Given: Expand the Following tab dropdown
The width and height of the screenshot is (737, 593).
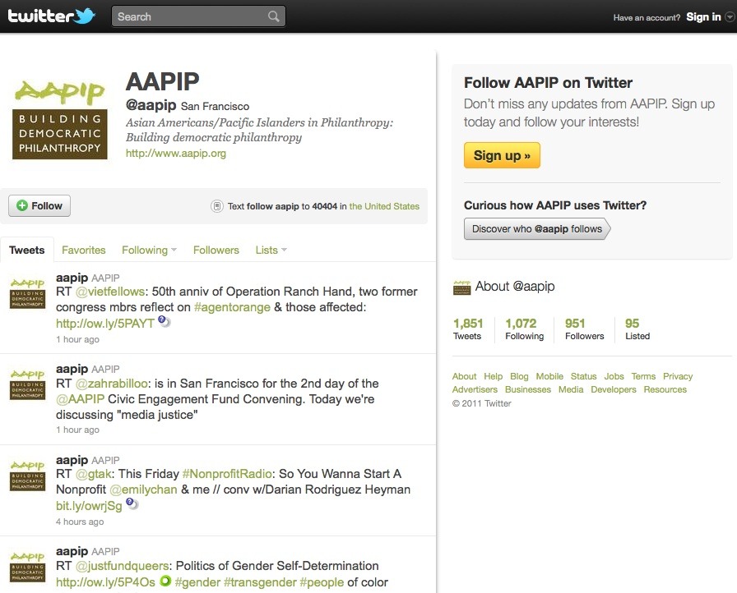Looking at the screenshot, I should [x=174, y=251].
